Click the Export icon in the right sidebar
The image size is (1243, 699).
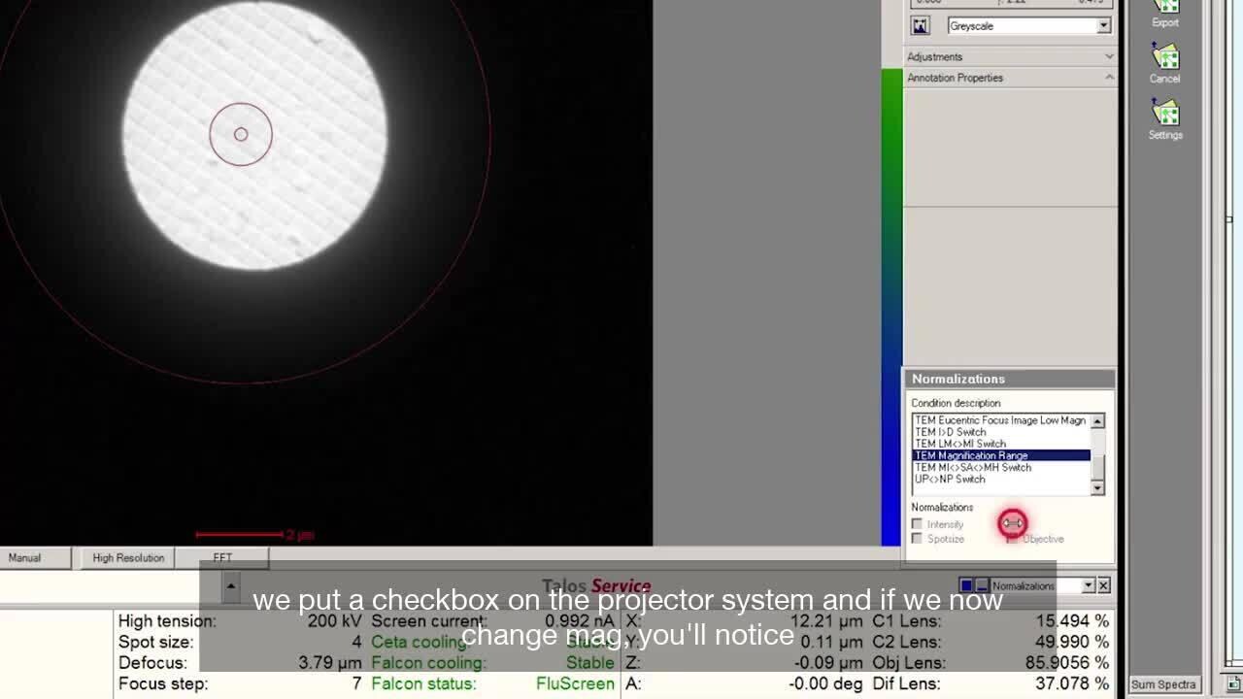pyautogui.click(x=1164, y=10)
